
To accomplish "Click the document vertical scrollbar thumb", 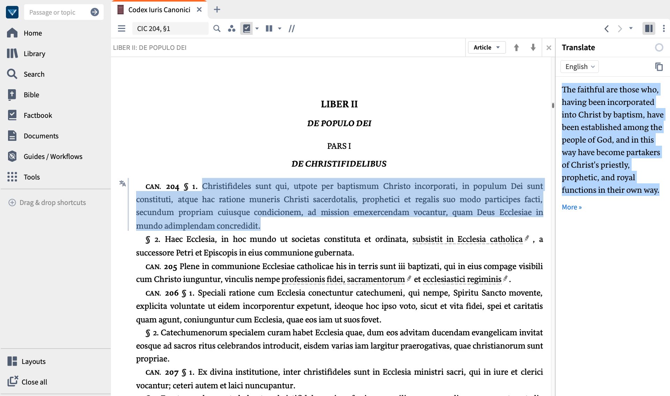I will [x=553, y=105].
